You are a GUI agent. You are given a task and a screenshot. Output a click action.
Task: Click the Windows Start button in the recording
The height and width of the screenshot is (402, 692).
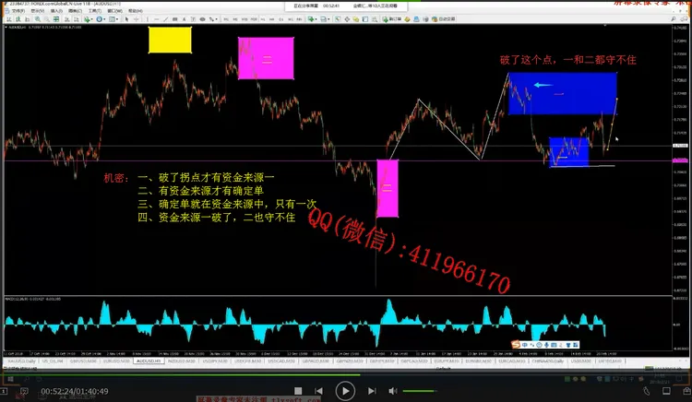(x=10, y=379)
